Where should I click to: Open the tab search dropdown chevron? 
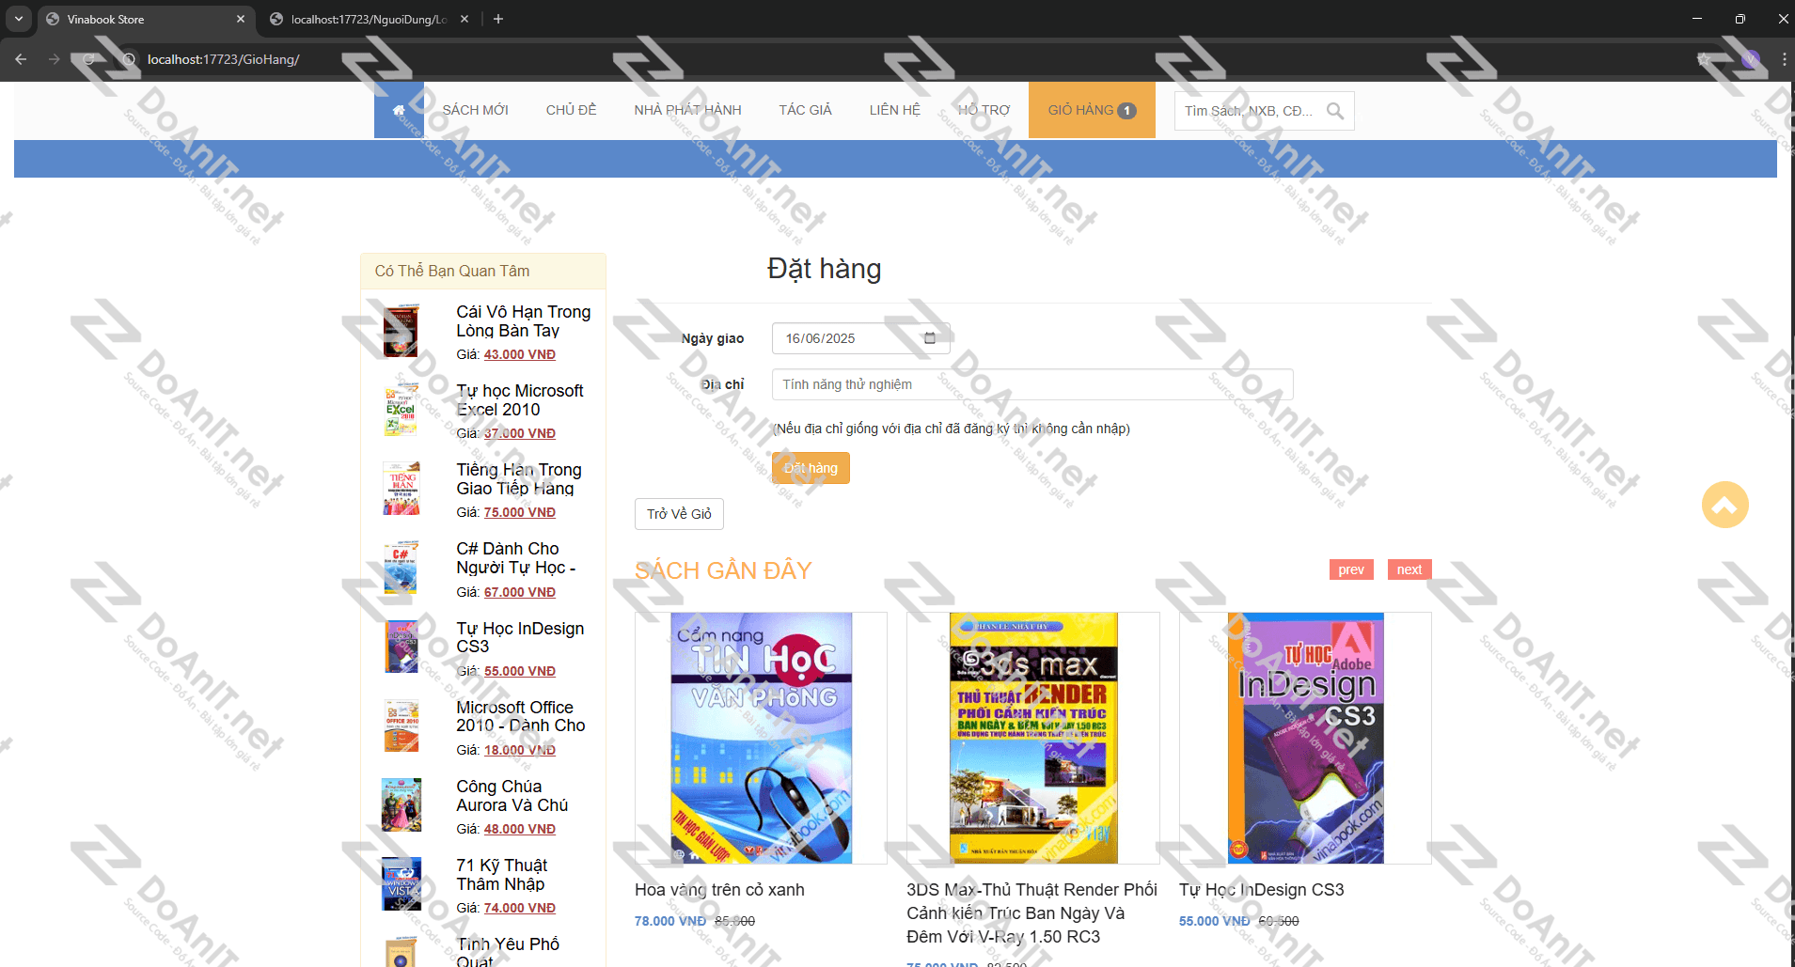click(x=18, y=19)
